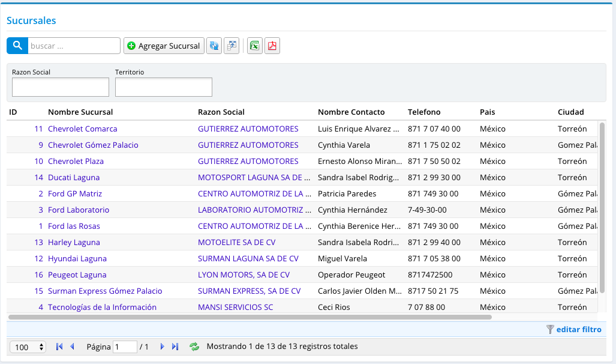Click ID 11 link
This screenshot has height=364, width=616.
(38, 129)
